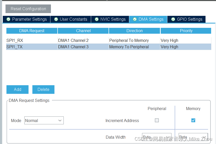216x144 pixels.
Task: Click the Memory To Peripheral direction cell
Action: (x=134, y=47)
